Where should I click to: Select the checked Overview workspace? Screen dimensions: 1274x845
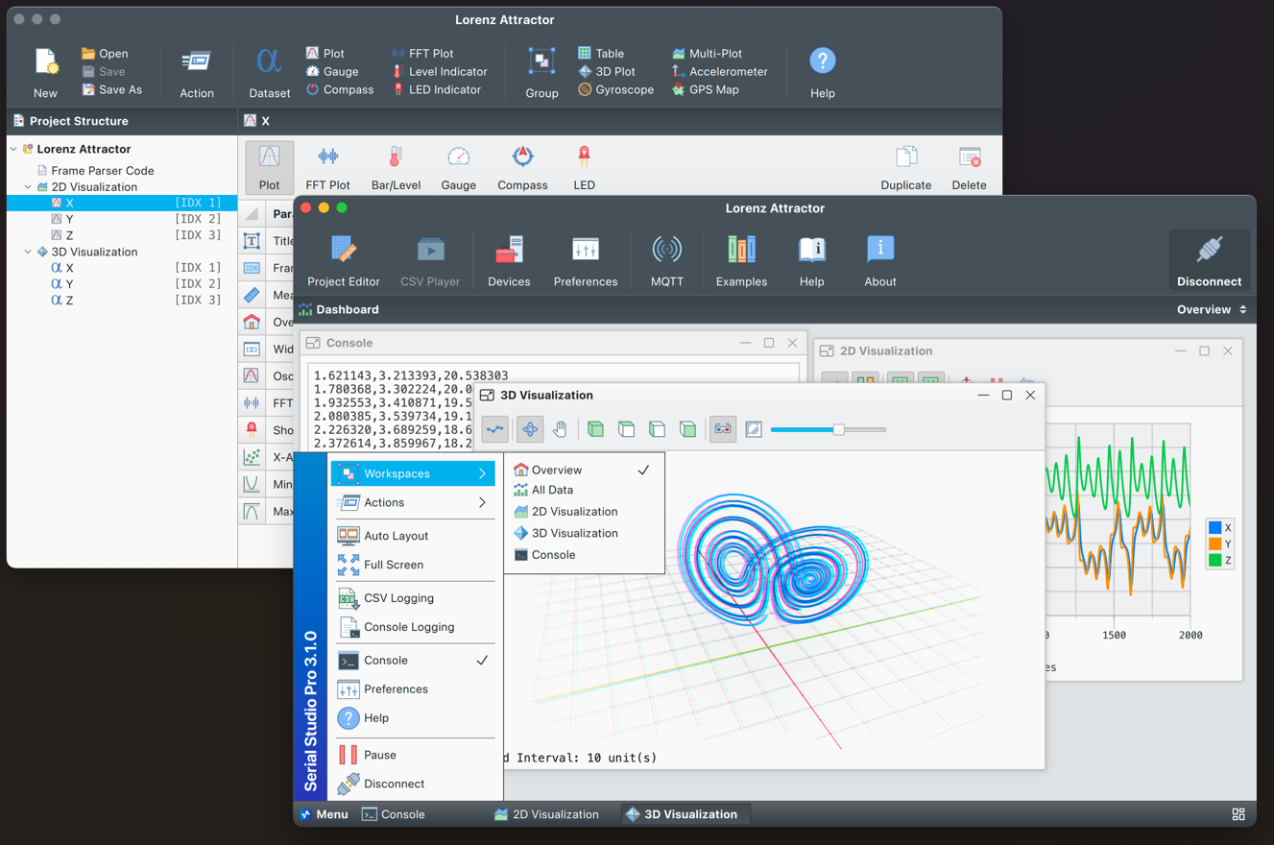pyautogui.click(x=584, y=470)
